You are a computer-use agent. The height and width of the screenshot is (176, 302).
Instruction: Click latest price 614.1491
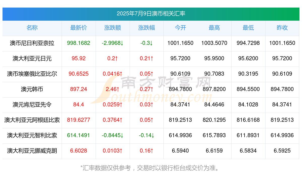79,135
